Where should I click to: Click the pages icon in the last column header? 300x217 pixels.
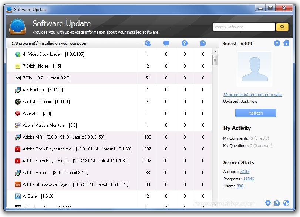click(202, 43)
